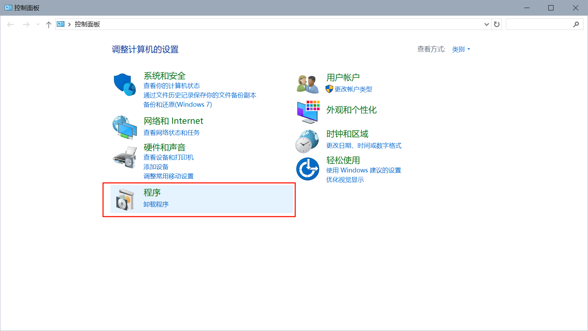Click 添加设备 link
This screenshot has height=331, width=588.
click(156, 167)
